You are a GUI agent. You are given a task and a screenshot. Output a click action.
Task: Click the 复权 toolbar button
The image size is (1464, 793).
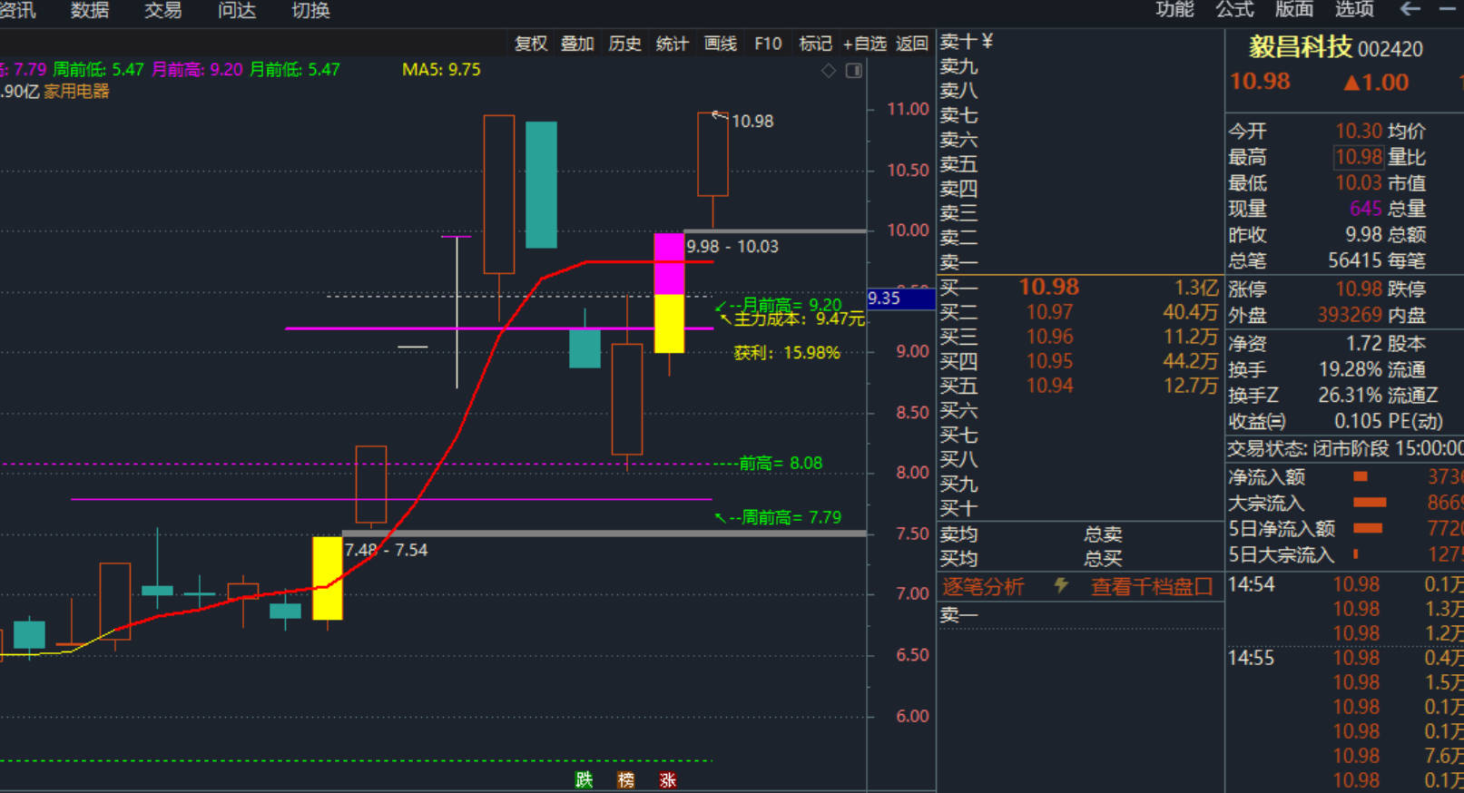531,44
